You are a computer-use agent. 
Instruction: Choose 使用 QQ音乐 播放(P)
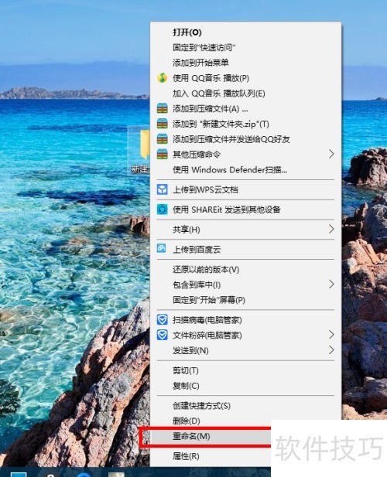tap(245, 78)
